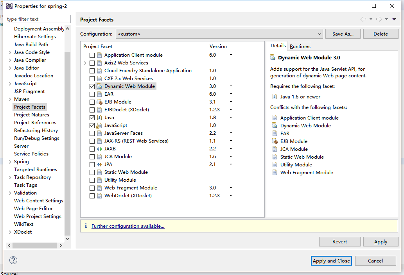Click the Version column header

[221, 46]
